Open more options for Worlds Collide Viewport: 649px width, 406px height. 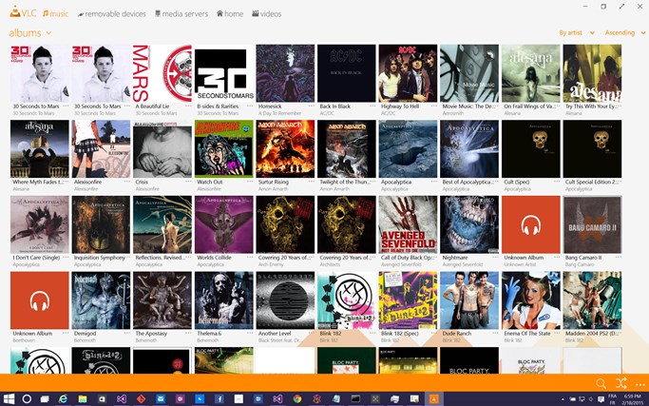pyautogui.click(x=250, y=258)
